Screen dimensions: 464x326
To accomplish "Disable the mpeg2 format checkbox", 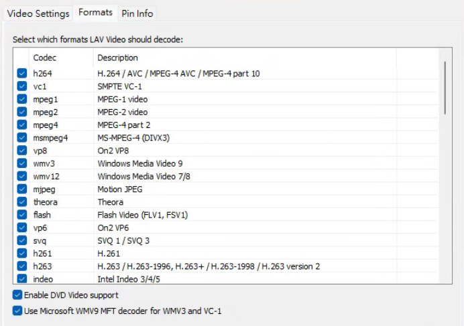I will pyautogui.click(x=22, y=112).
